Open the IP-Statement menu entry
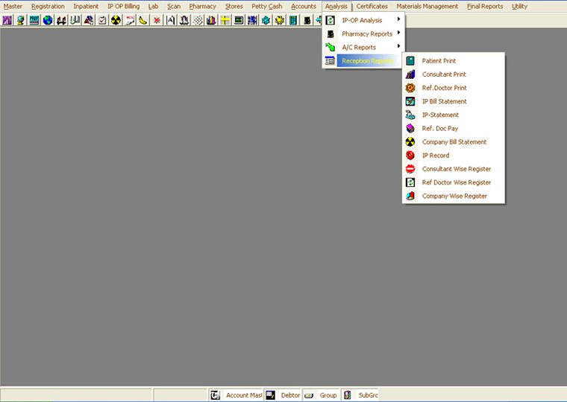This screenshot has width=567, height=402. [x=453, y=115]
